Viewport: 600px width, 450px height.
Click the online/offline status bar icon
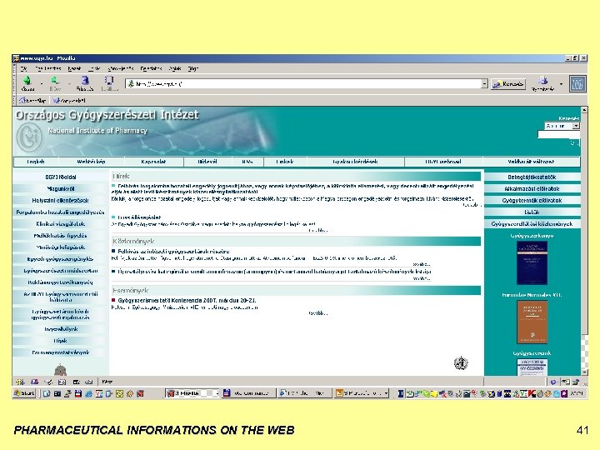click(x=553, y=382)
